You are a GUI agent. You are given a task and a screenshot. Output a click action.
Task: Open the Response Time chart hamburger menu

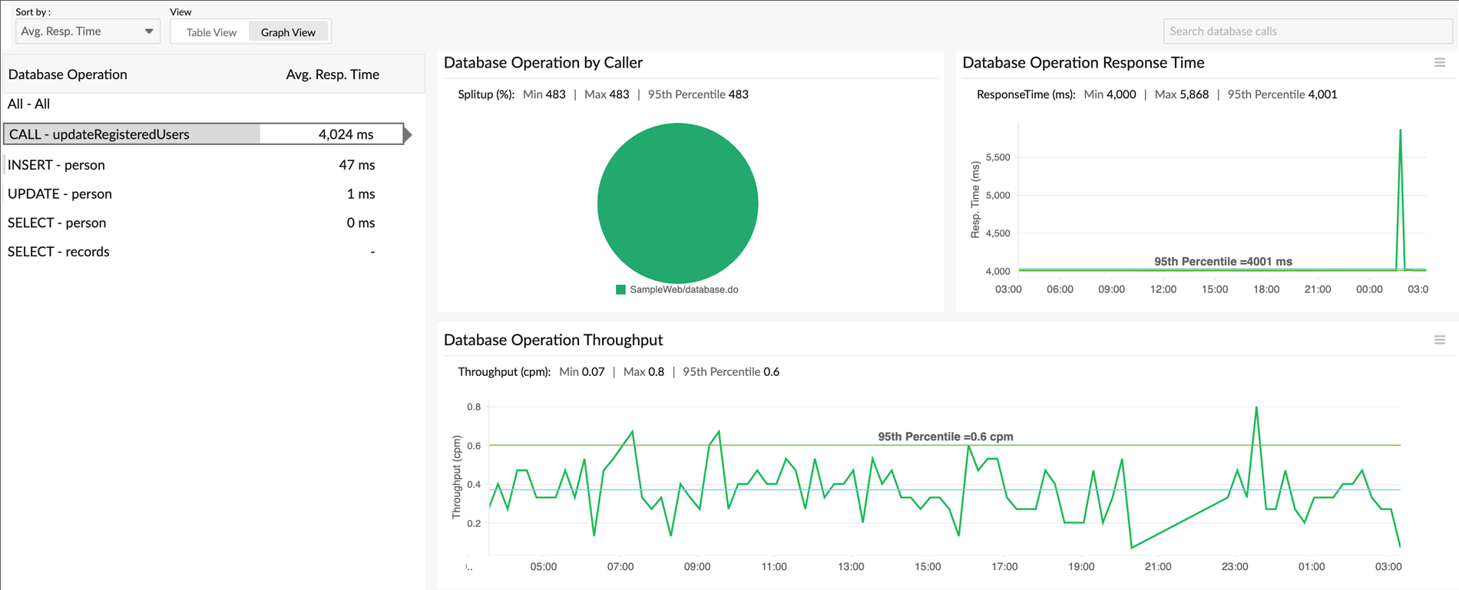tap(1439, 63)
